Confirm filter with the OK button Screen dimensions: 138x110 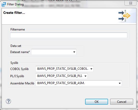coord(97,102)
